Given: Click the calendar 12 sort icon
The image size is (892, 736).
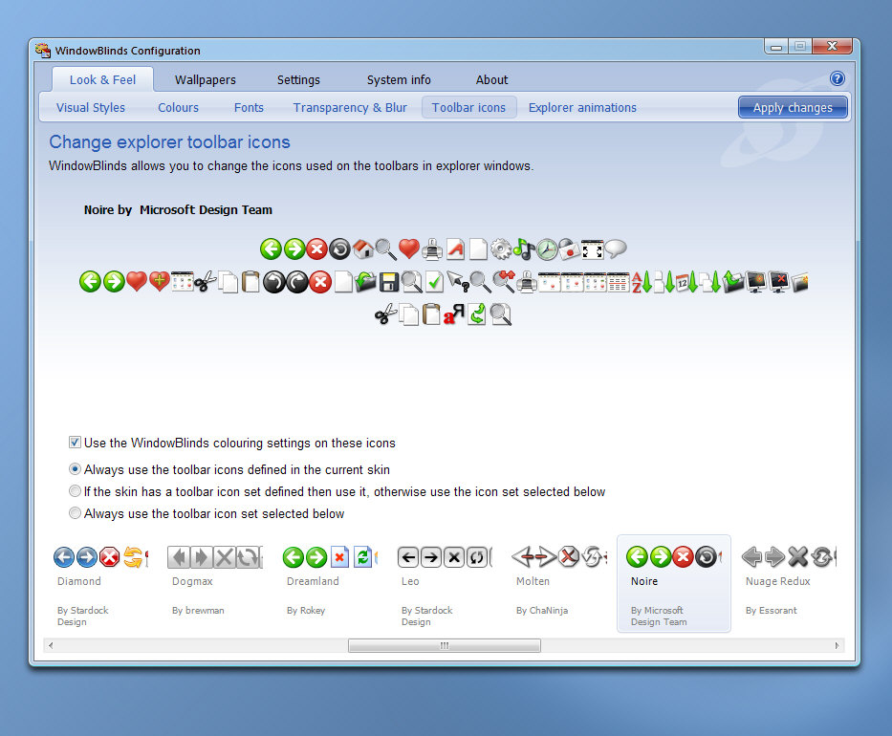Looking at the screenshot, I should tap(686, 282).
